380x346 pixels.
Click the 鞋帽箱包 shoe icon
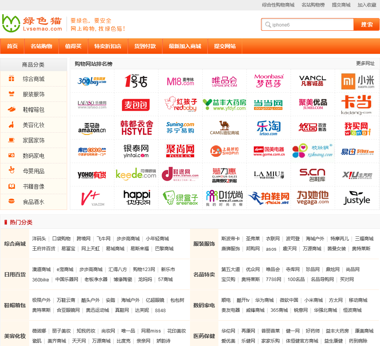(x=12, y=109)
